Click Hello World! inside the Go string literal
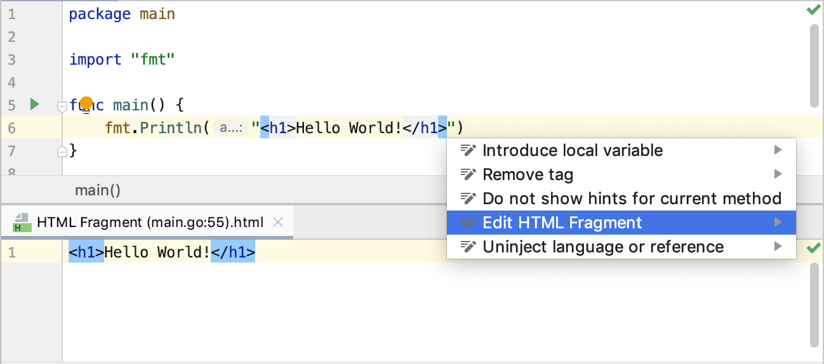The height and width of the screenshot is (364, 824). point(349,128)
